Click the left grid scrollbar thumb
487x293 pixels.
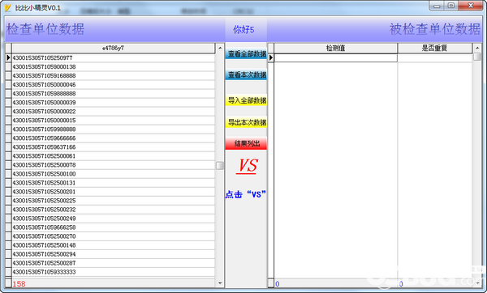coord(220,166)
